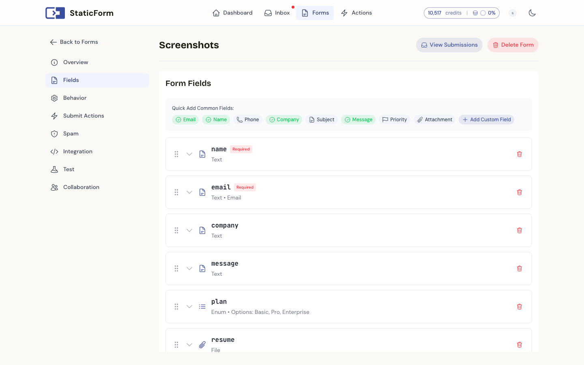Click the Delete Form button
584x365 pixels.
(x=513, y=45)
